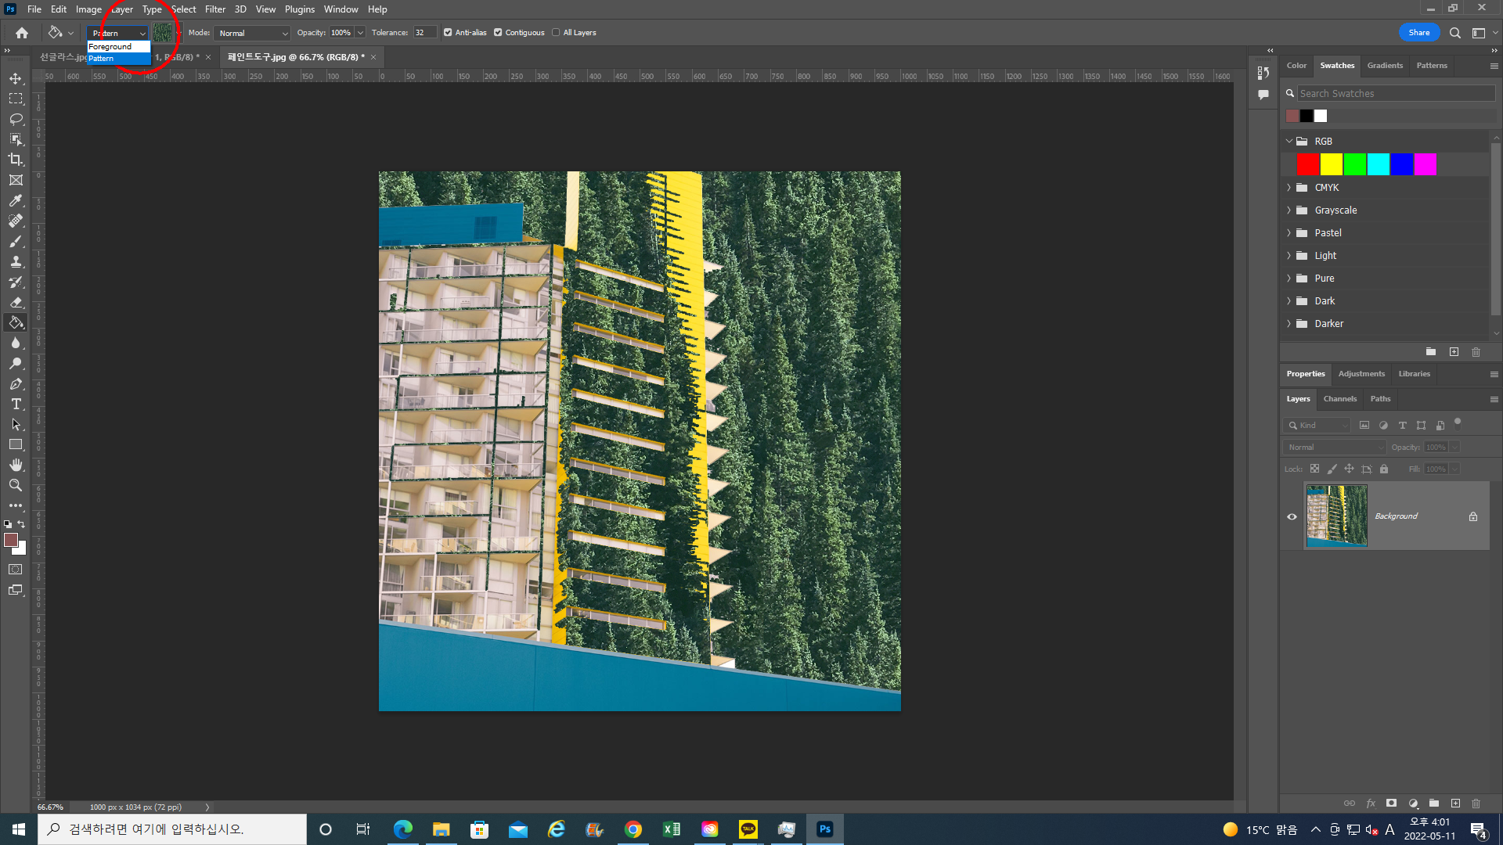Open the search icon in options bar
Viewport: 1503px width, 845px height.
click(1454, 33)
